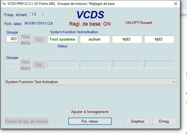Click the empty second Groupe input field
187x139 pixels.
click(12, 64)
